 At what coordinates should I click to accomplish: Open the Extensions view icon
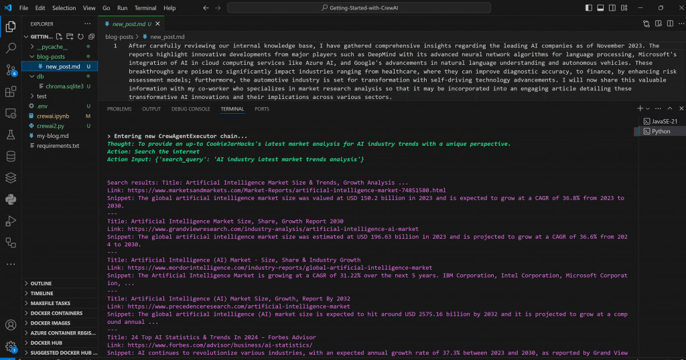[11, 92]
